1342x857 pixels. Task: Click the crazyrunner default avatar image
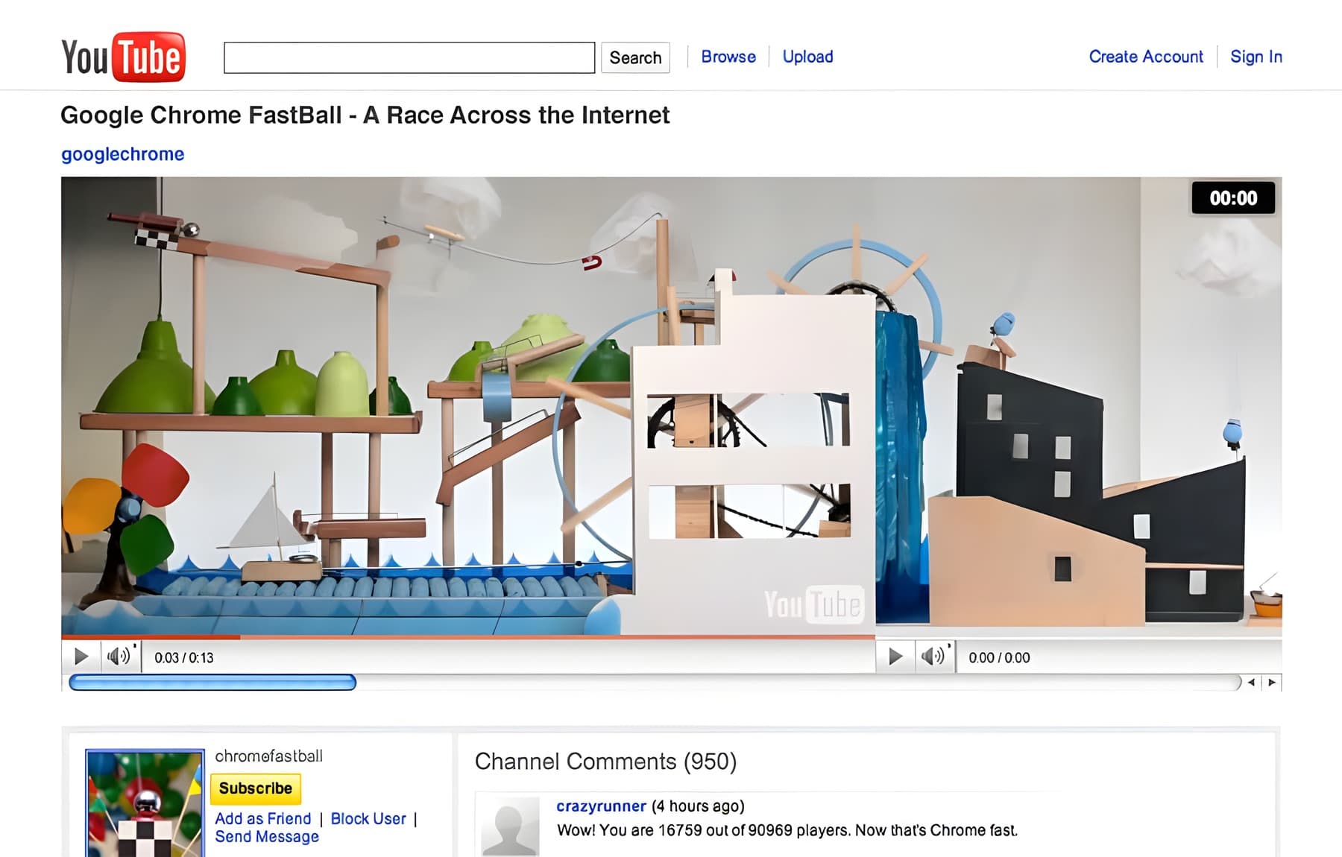511,826
